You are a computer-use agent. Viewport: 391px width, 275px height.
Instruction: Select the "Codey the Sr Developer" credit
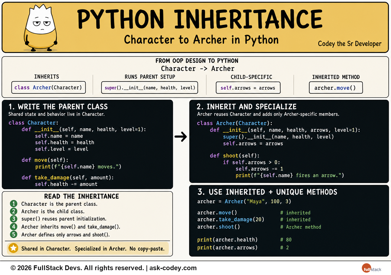(350, 44)
